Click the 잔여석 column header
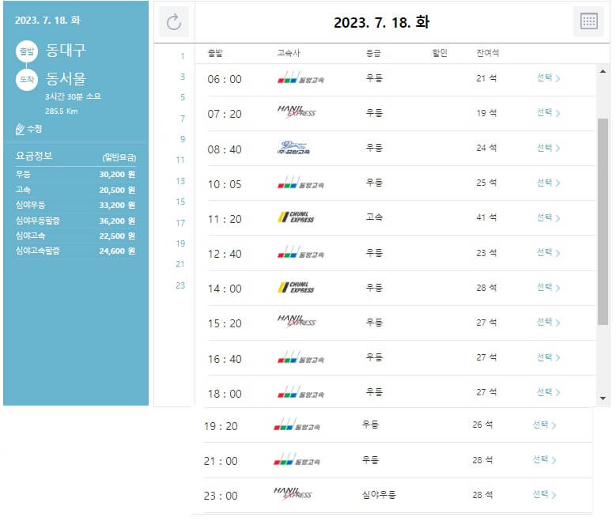 click(488, 53)
